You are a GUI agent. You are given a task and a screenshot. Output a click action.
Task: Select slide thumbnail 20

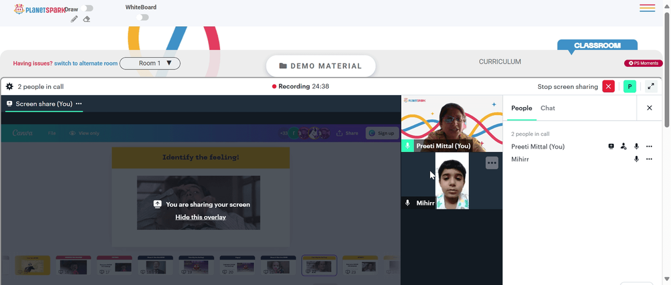[238, 266]
